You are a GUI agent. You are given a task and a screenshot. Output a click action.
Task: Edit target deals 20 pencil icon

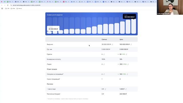[126, 54]
